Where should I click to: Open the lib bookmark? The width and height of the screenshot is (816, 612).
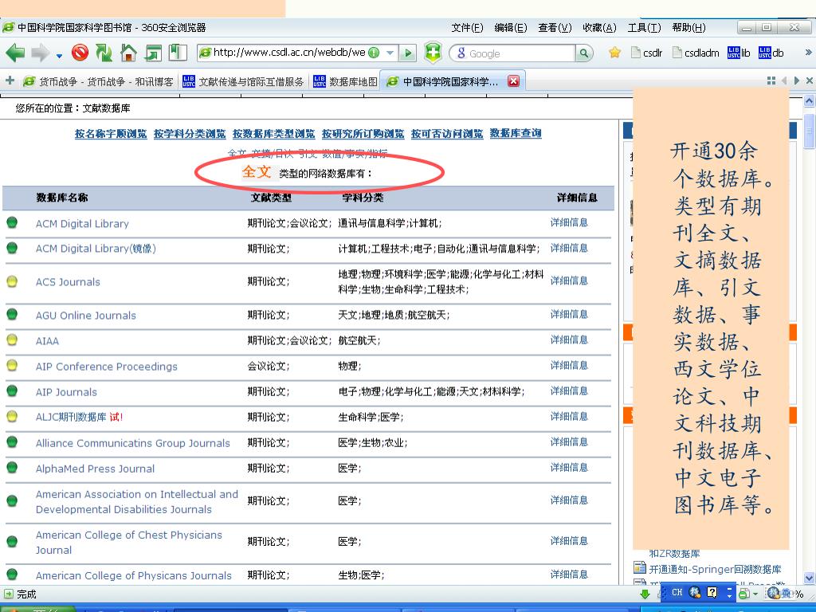tap(739, 53)
